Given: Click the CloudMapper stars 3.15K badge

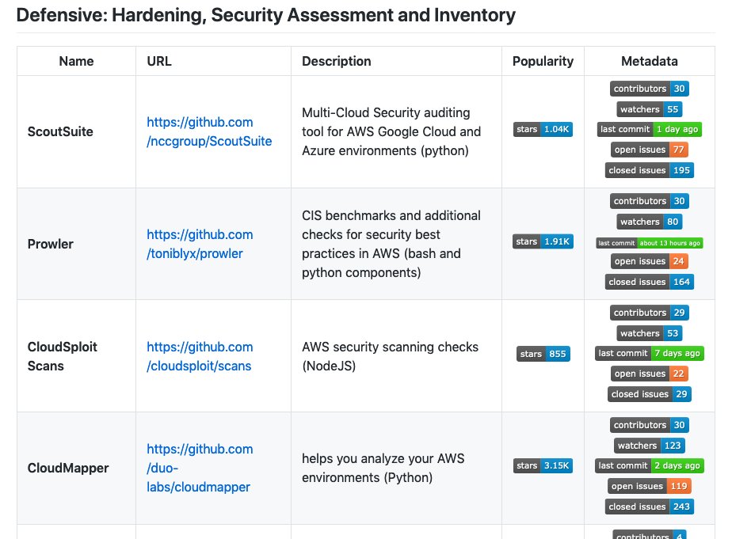Looking at the screenshot, I should click(x=543, y=465).
